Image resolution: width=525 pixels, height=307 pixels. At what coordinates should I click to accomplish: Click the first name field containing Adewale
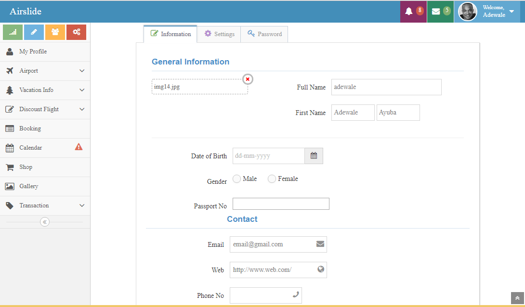(353, 113)
